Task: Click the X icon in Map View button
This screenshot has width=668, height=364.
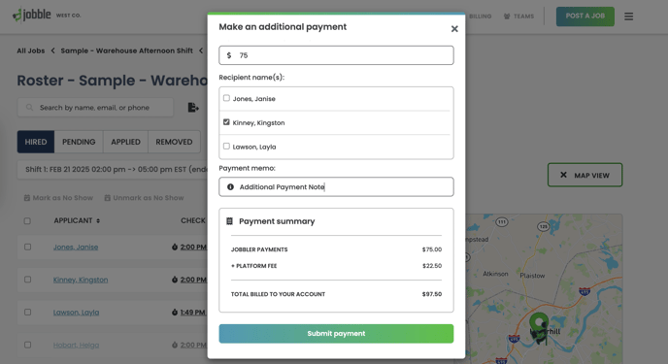Action: [x=563, y=175]
